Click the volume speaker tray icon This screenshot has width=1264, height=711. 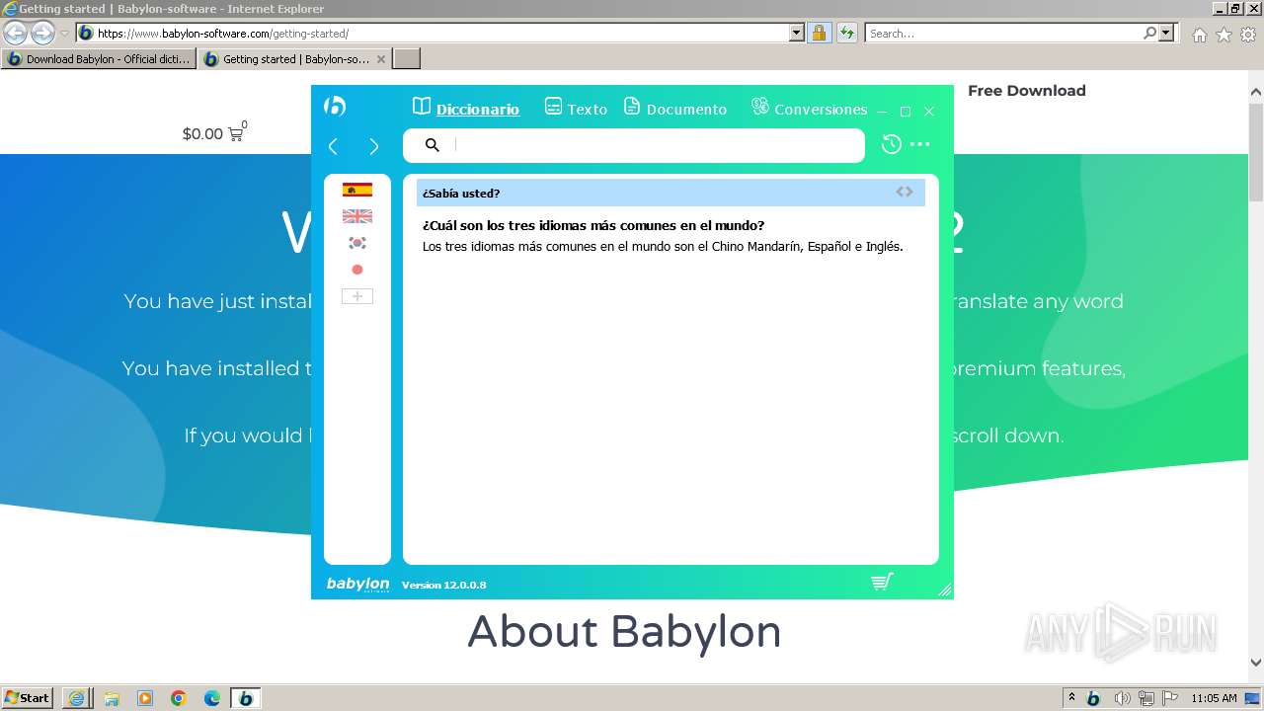tap(1122, 698)
